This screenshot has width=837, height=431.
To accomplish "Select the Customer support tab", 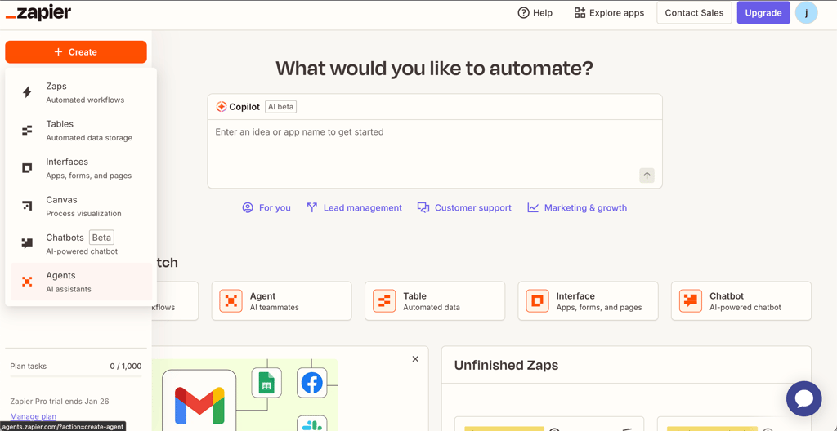I will click(464, 207).
